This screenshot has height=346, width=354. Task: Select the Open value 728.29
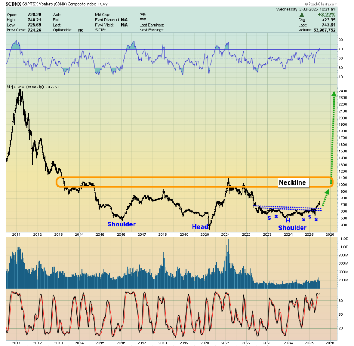pos(34,15)
